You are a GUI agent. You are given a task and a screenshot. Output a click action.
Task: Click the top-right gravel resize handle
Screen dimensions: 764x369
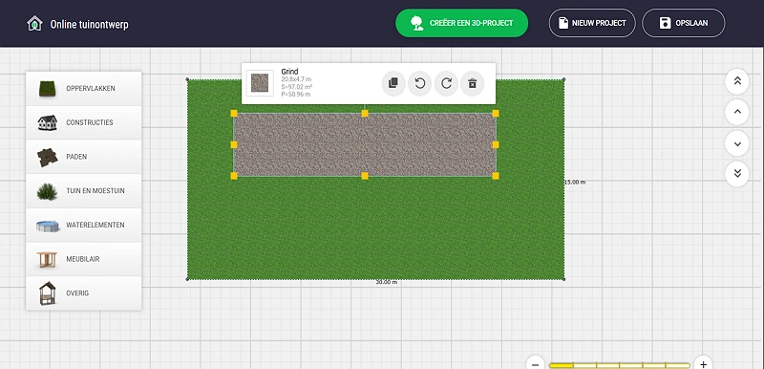[496, 113]
